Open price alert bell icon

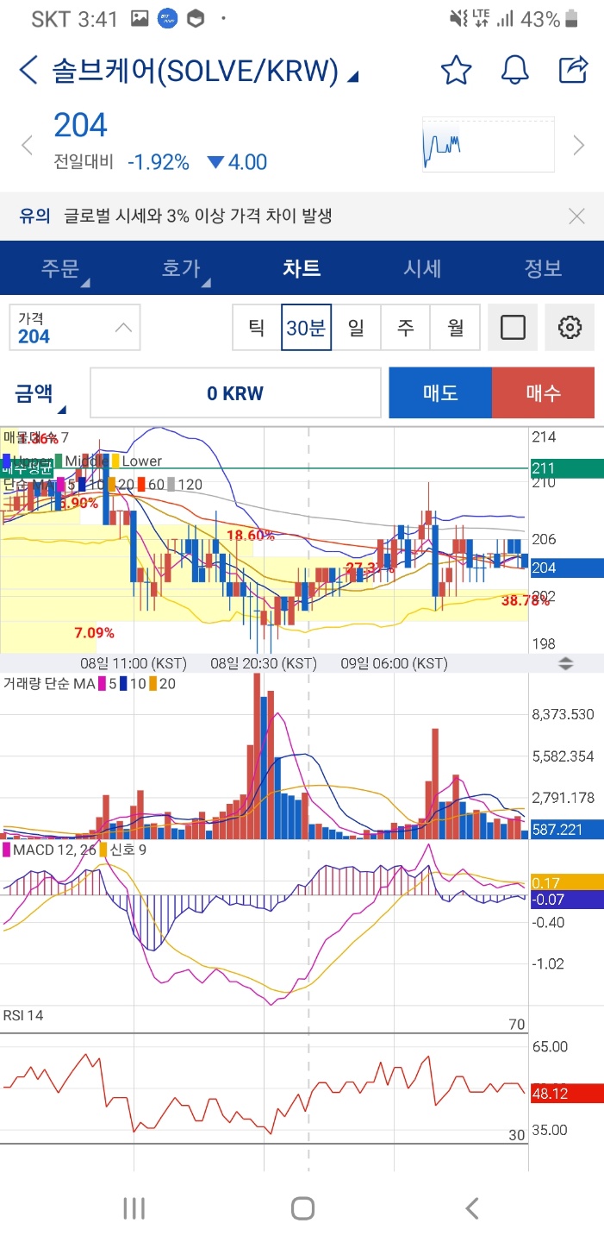515,70
